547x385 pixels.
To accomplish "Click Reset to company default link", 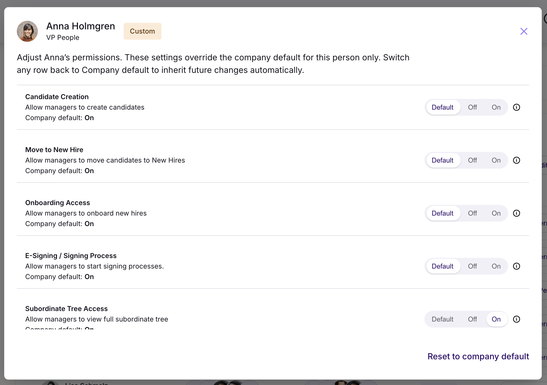I will (478, 356).
